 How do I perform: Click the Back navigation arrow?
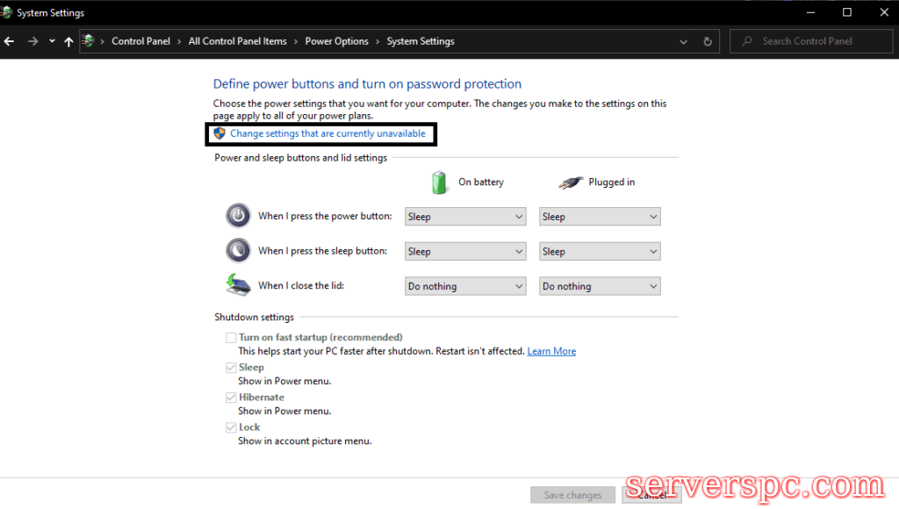(10, 41)
